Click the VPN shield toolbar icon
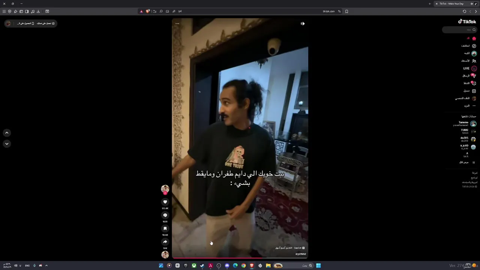The width and height of the screenshot is (480, 270). tap(10, 11)
